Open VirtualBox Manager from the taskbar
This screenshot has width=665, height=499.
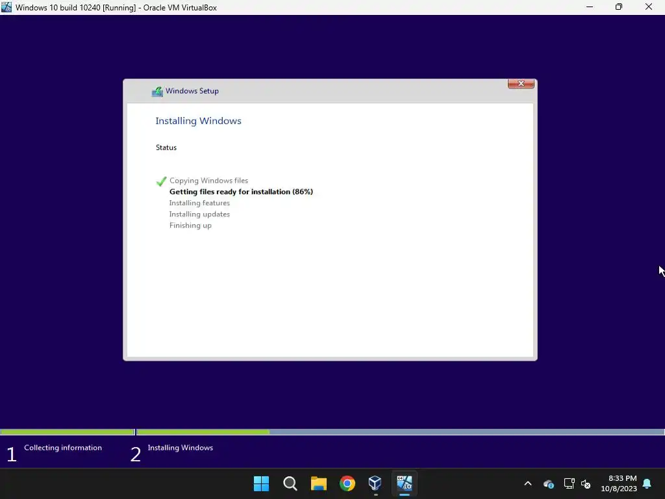click(x=376, y=483)
